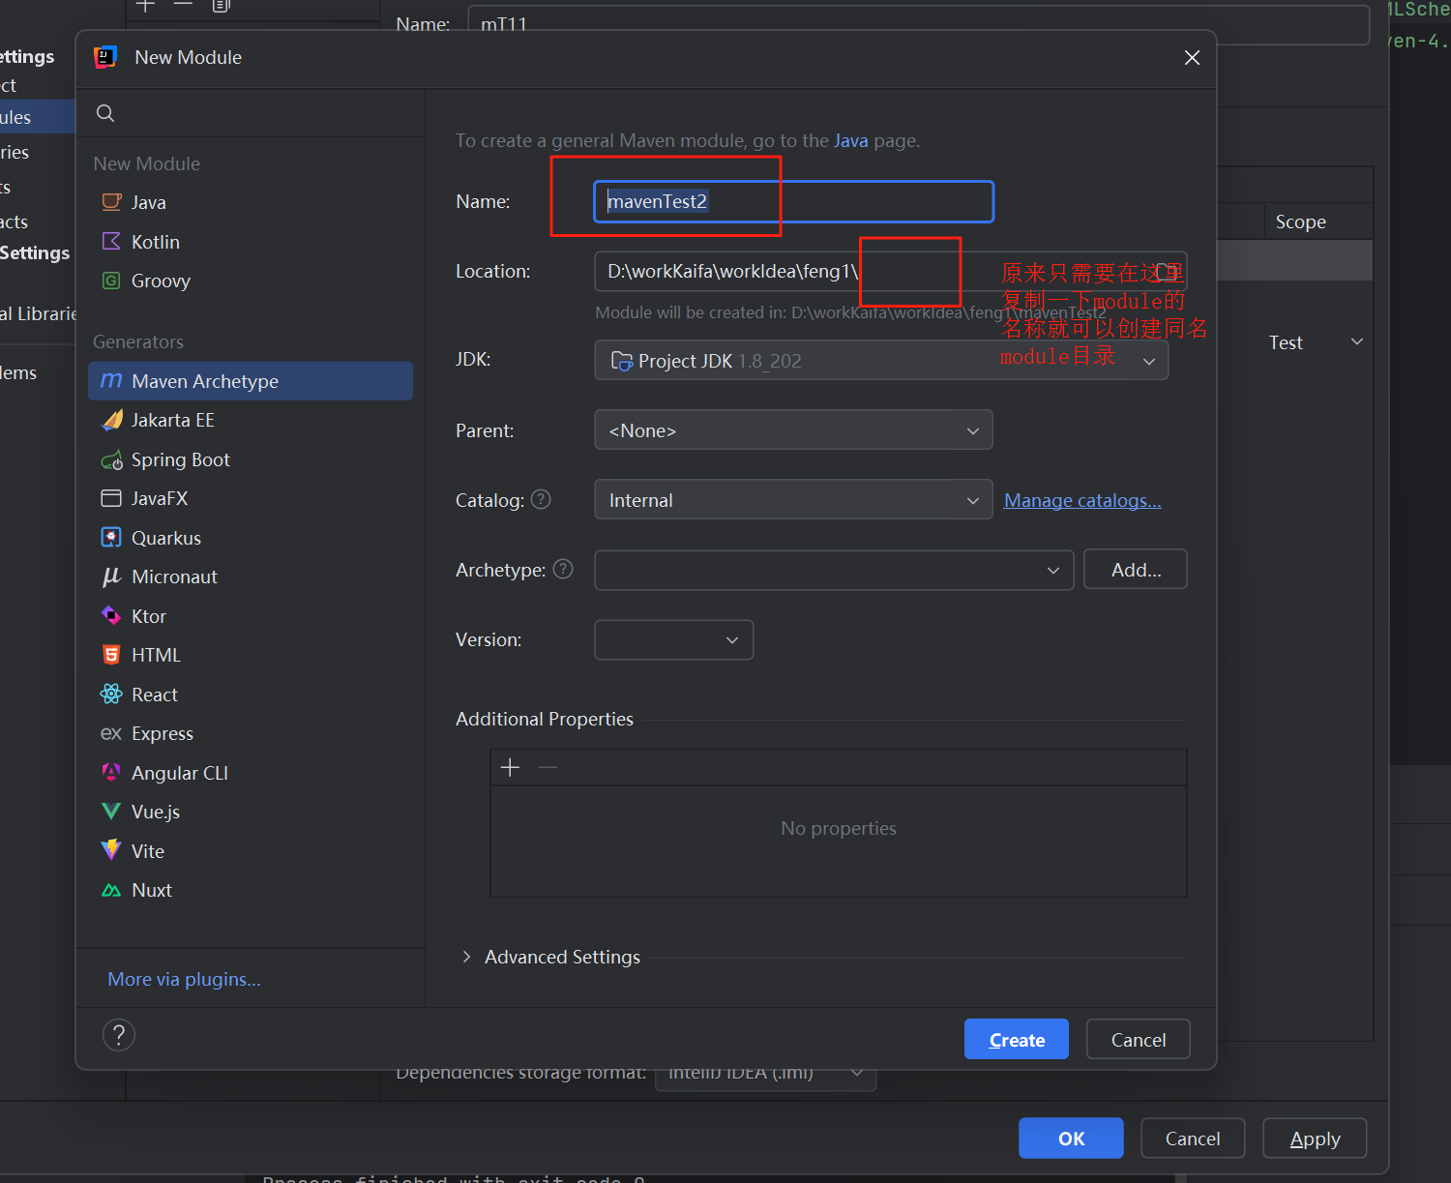Viewport: 1451px width, 1183px height.
Task: Choose the HTML generator
Action: pyautogui.click(x=251, y=655)
